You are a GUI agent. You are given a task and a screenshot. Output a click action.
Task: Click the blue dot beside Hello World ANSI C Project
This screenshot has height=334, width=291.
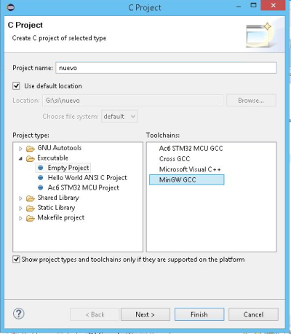coord(41,178)
